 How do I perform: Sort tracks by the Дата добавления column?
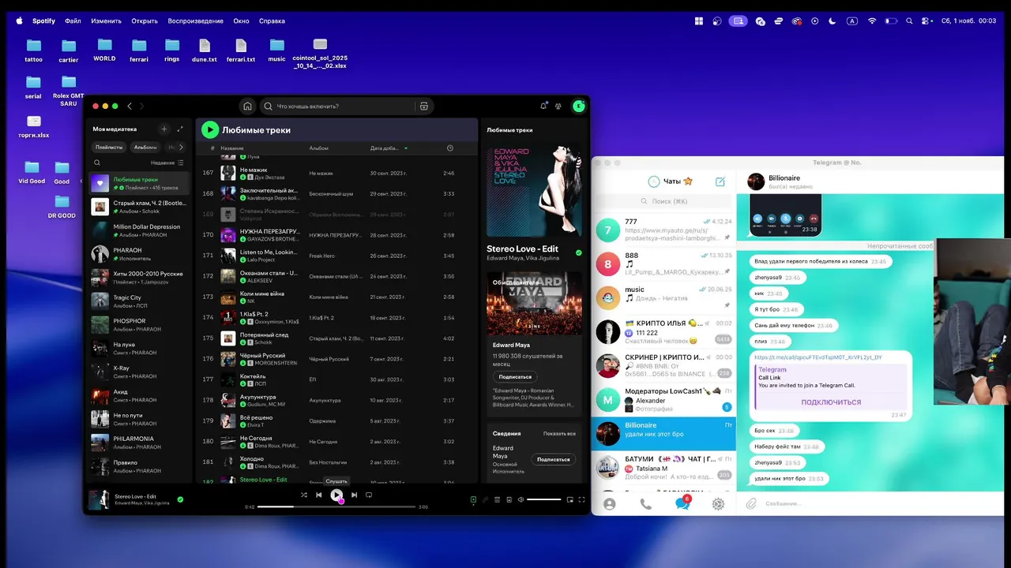tap(389, 148)
